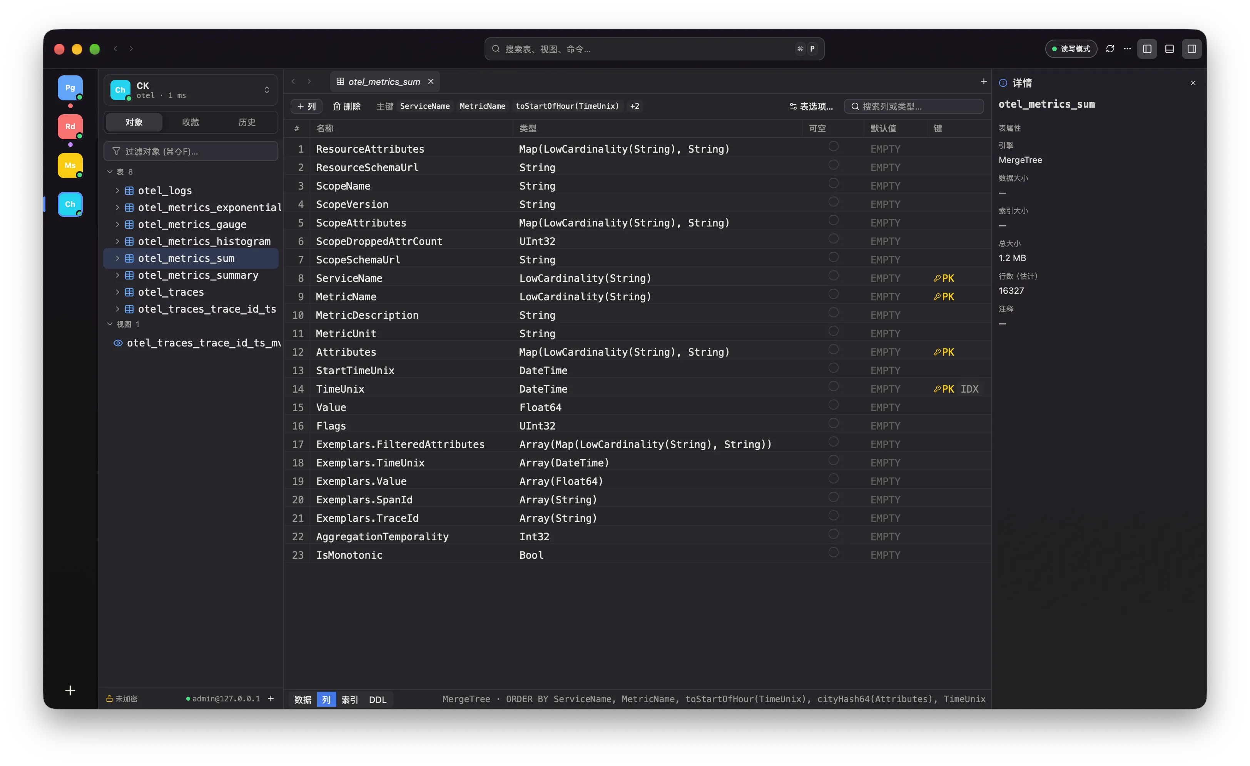The width and height of the screenshot is (1250, 766).
Task: Open 表选项 table options
Action: coord(811,107)
